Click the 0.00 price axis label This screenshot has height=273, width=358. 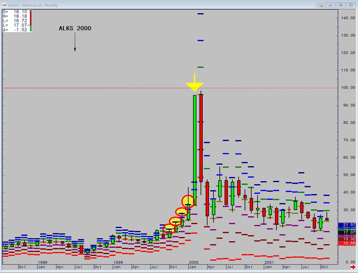350,262
